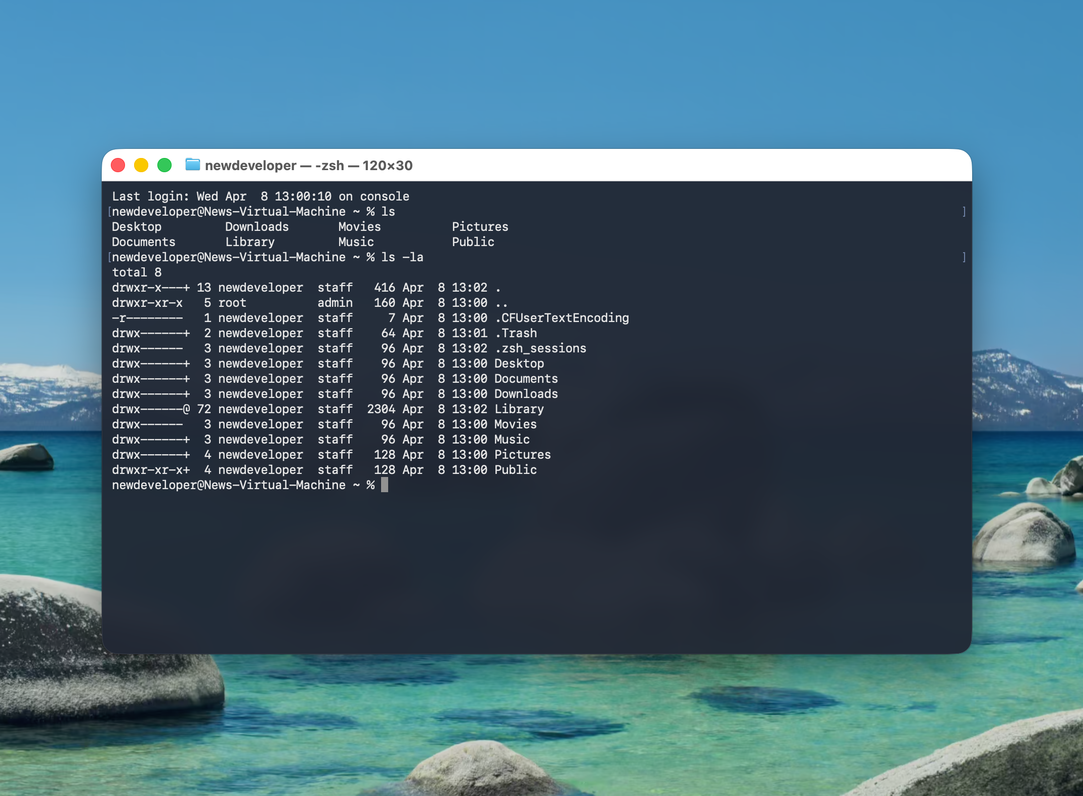
Task: Click the folder proxy icon in title bar
Action: 192,165
